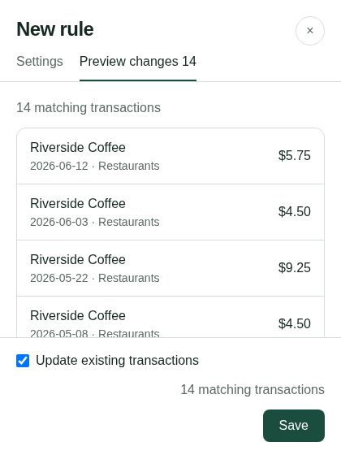Select the Riverside Coffee transaction dated 2026-06-12
341x455 pixels.
point(170,156)
